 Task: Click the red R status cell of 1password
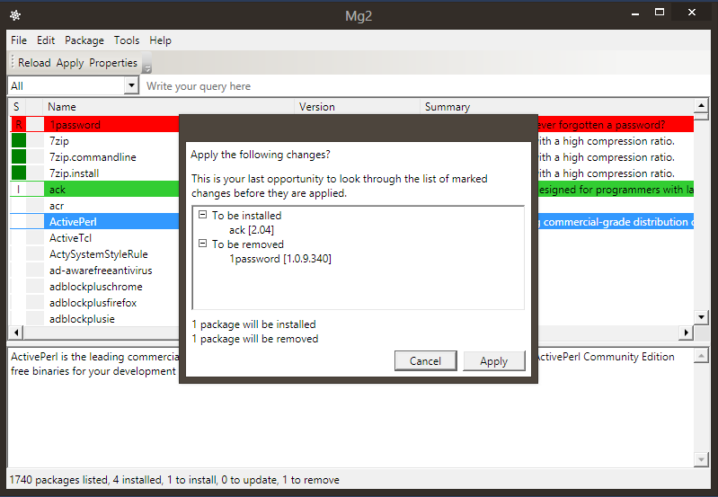[x=18, y=125]
